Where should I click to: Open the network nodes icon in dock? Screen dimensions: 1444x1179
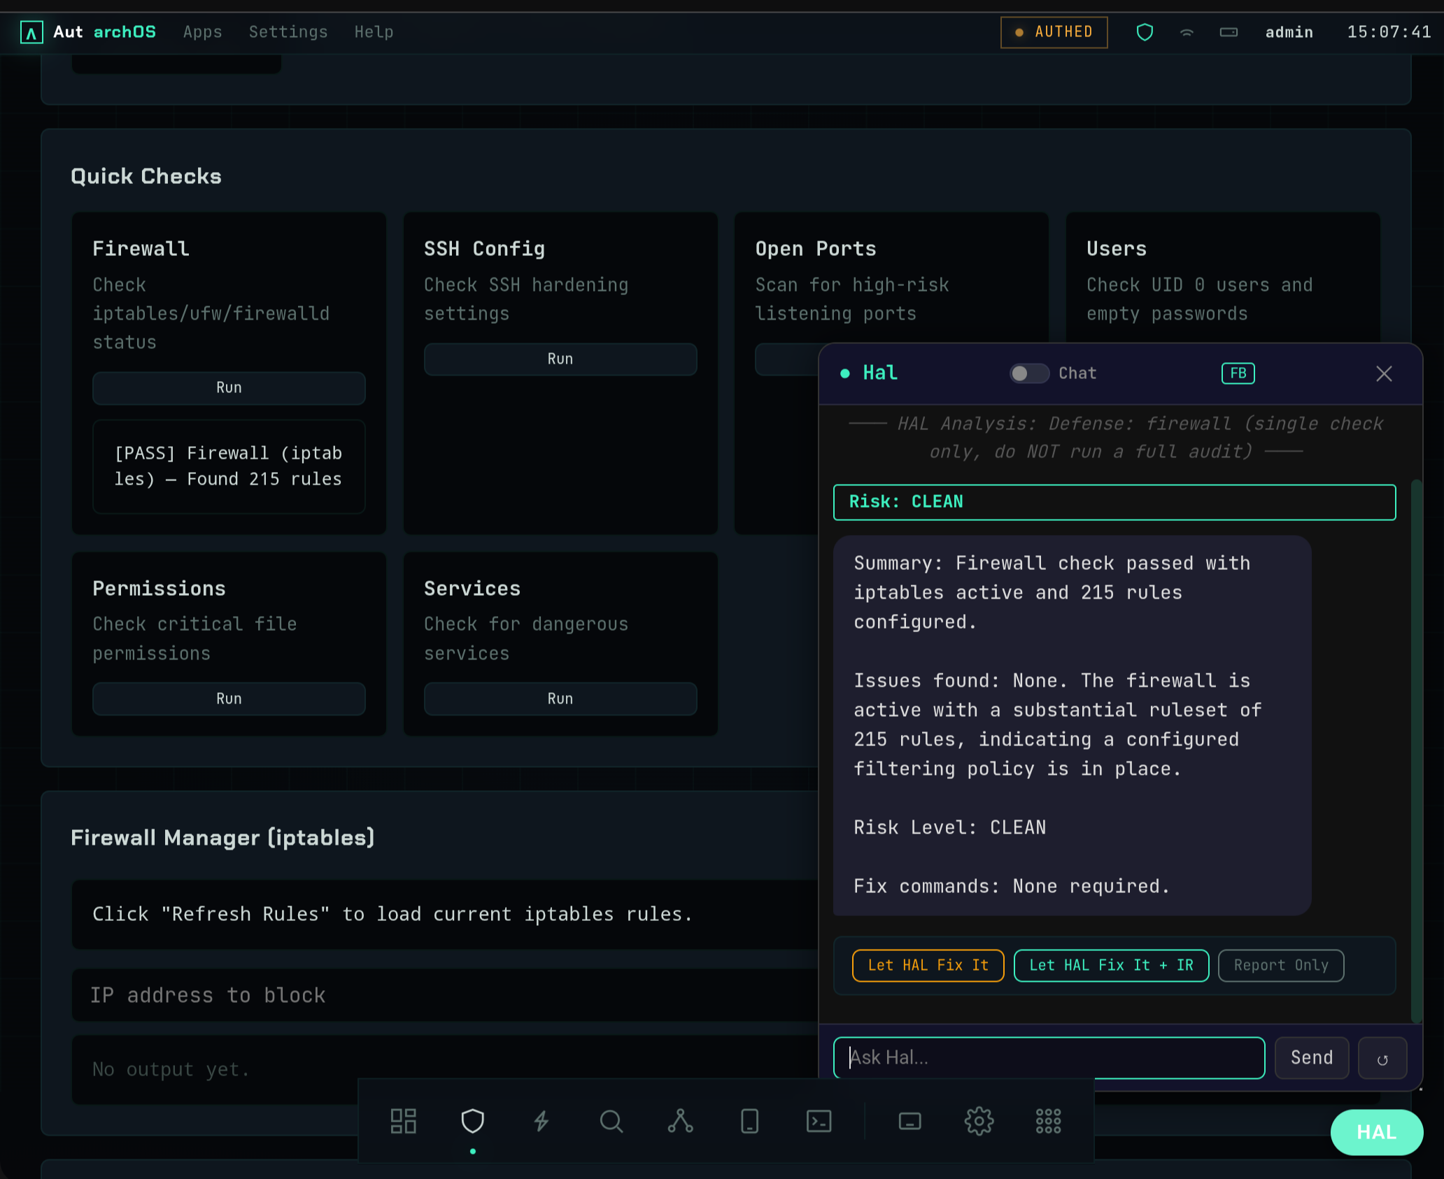[x=680, y=1121]
